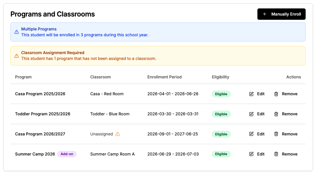Click the Eligible badge for Toddler Program 2025/2026

pos(221,114)
